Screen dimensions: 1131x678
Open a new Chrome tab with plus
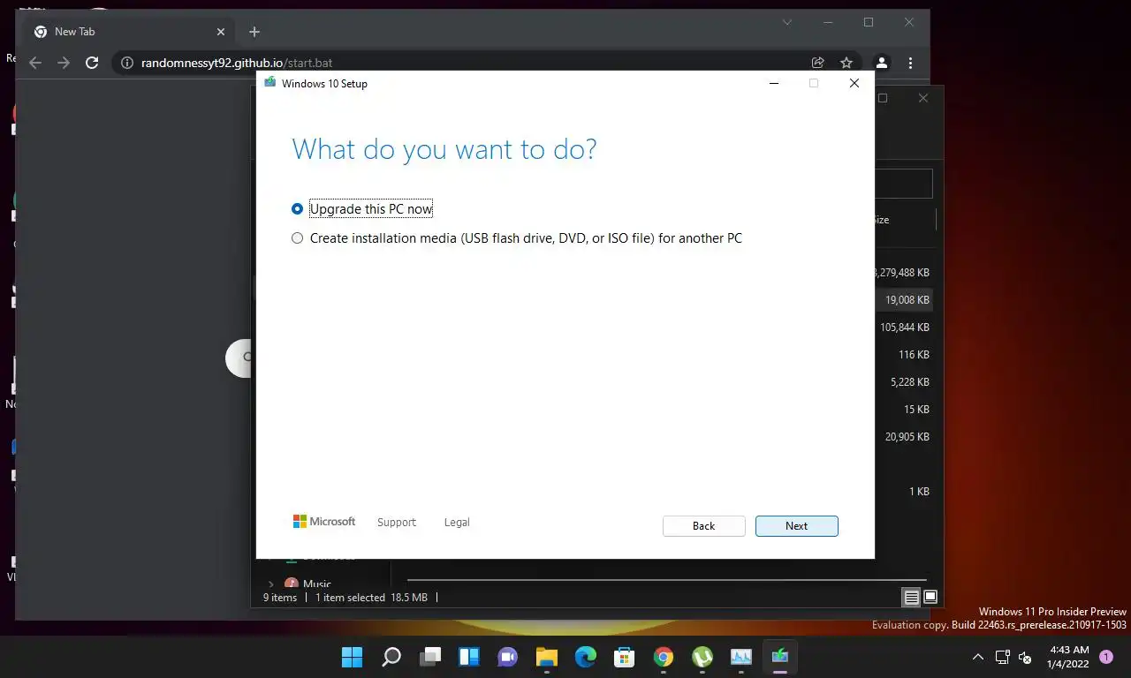click(254, 32)
